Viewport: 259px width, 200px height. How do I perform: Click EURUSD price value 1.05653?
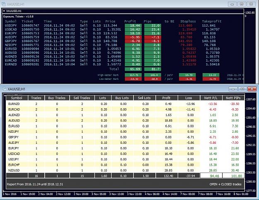114,49
